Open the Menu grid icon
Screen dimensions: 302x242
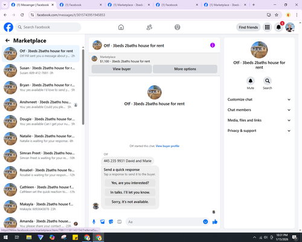coord(267,27)
